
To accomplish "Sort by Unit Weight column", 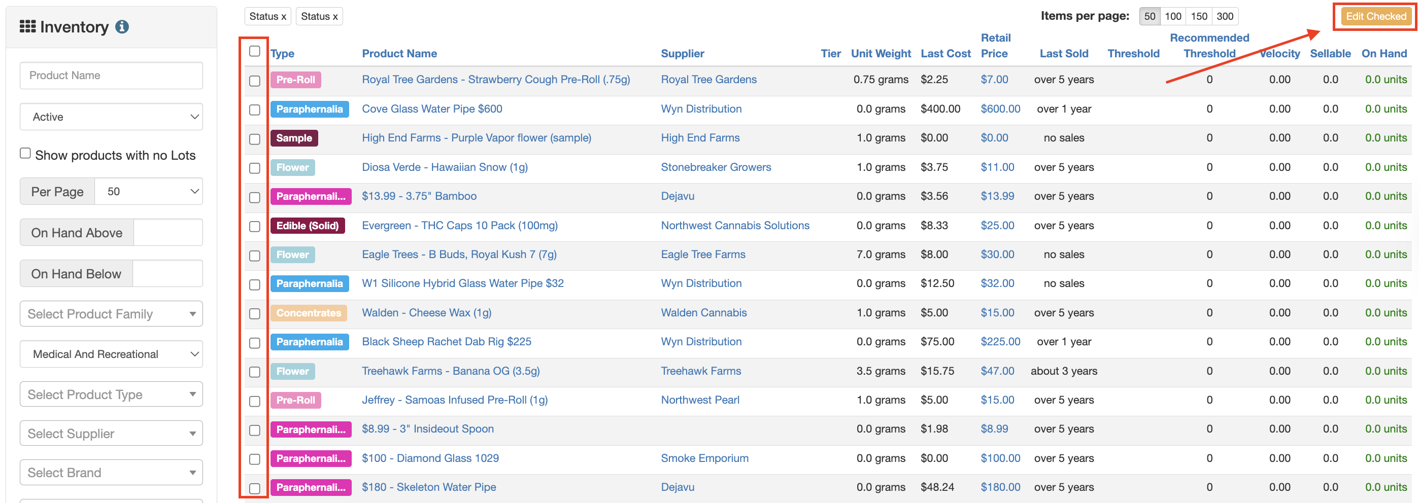I will [881, 53].
